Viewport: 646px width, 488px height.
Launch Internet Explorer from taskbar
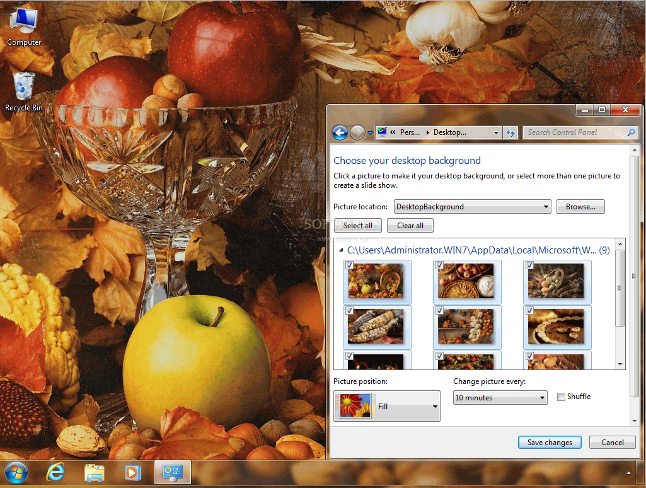pyautogui.click(x=55, y=472)
